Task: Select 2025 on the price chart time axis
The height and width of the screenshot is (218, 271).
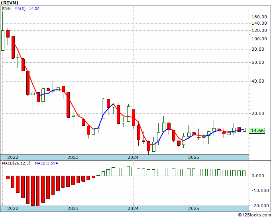Action: pos(194,157)
